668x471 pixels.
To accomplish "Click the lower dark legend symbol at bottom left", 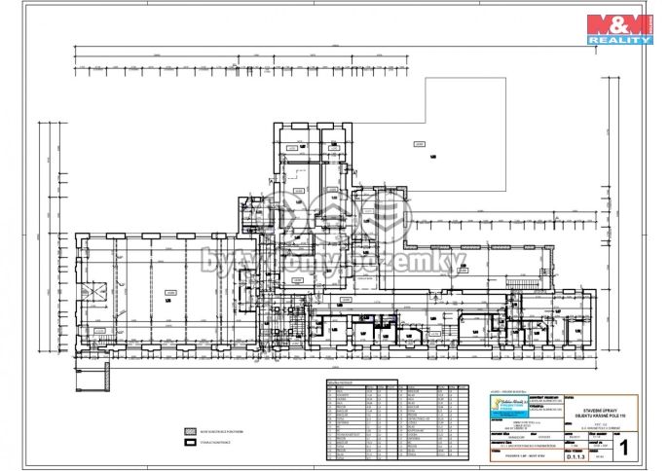I will tap(179, 442).
